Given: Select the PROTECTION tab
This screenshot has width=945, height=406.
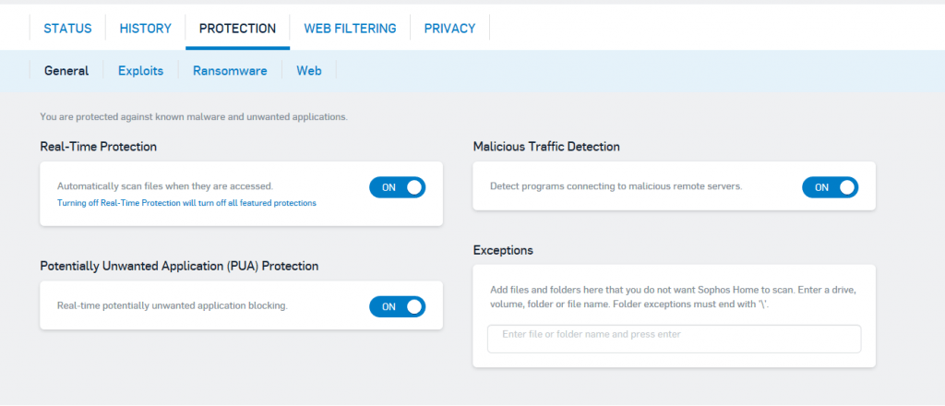Looking at the screenshot, I should pos(237,29).
